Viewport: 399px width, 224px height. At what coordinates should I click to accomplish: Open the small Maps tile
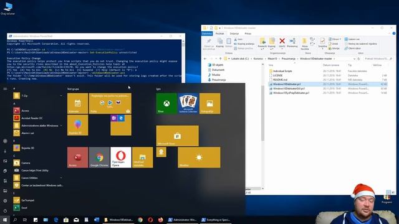161,152
